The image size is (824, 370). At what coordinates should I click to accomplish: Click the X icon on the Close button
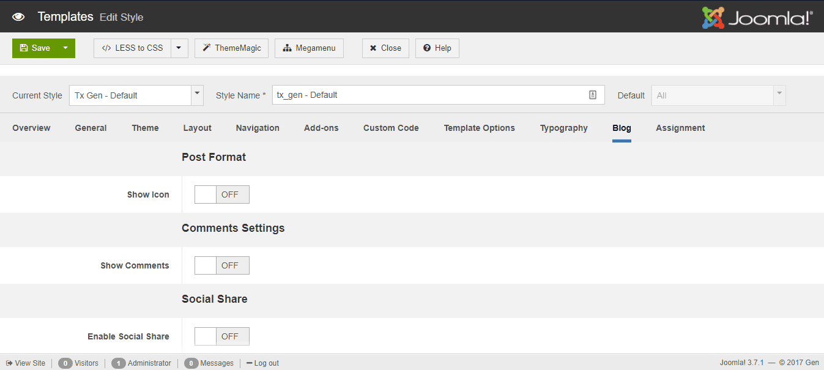(373, 48)
